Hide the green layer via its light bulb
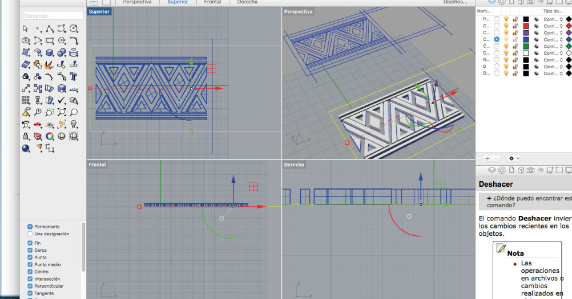572x299 pixels. tap(506, 46)
